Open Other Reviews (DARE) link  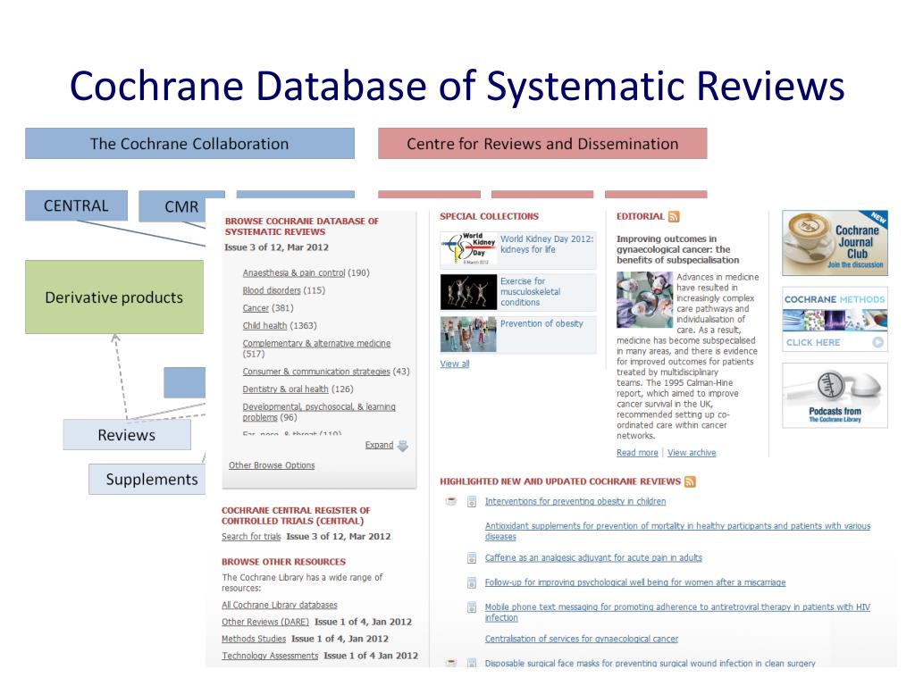point(264,623)
